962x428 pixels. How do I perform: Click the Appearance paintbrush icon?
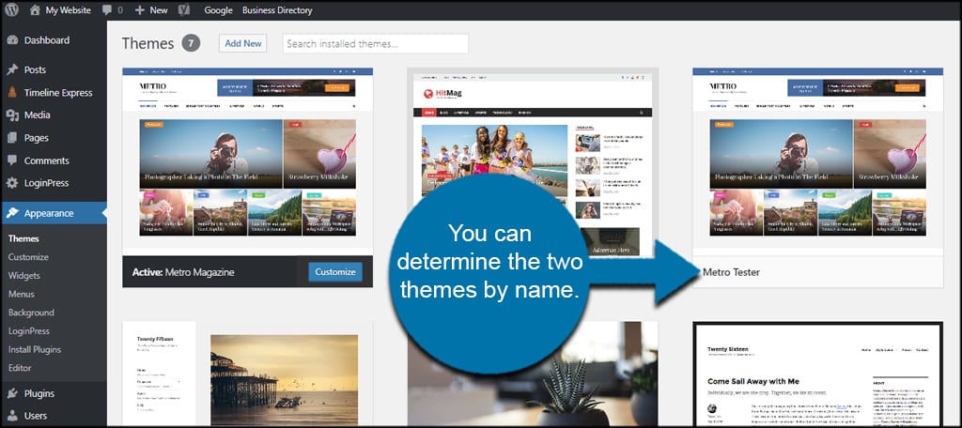pyautogui.click(x=12, y=213)
